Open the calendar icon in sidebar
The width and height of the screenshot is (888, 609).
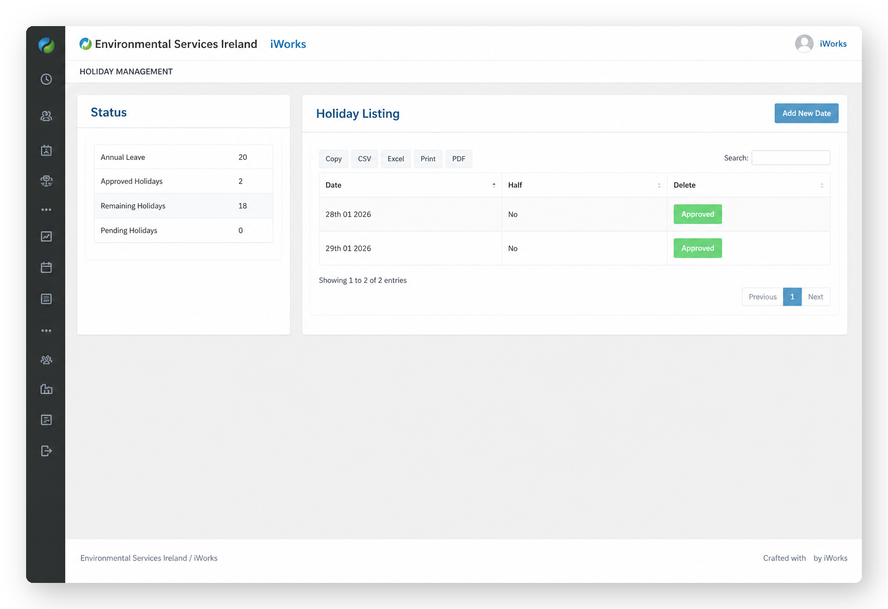(x=46, y=268)
